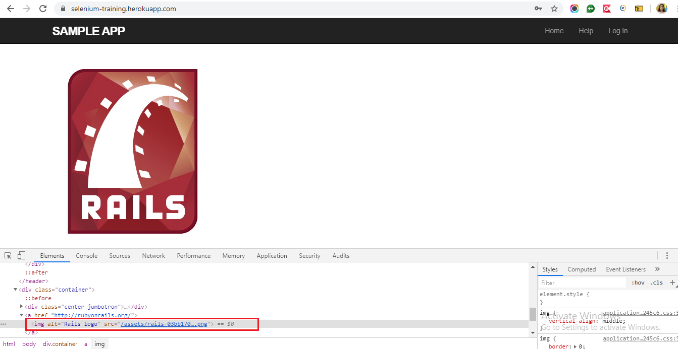Collapse the div class="container" node

tap(16, 290)
